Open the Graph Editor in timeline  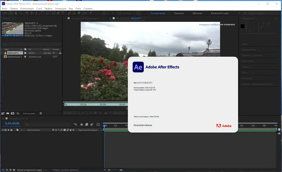click(x=98, y=124)
